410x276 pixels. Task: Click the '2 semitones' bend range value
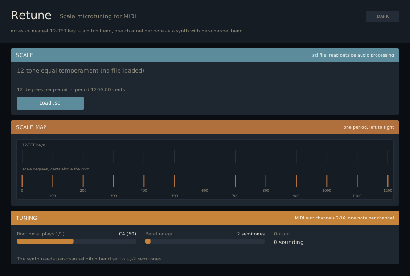click(x=251, y=234)
